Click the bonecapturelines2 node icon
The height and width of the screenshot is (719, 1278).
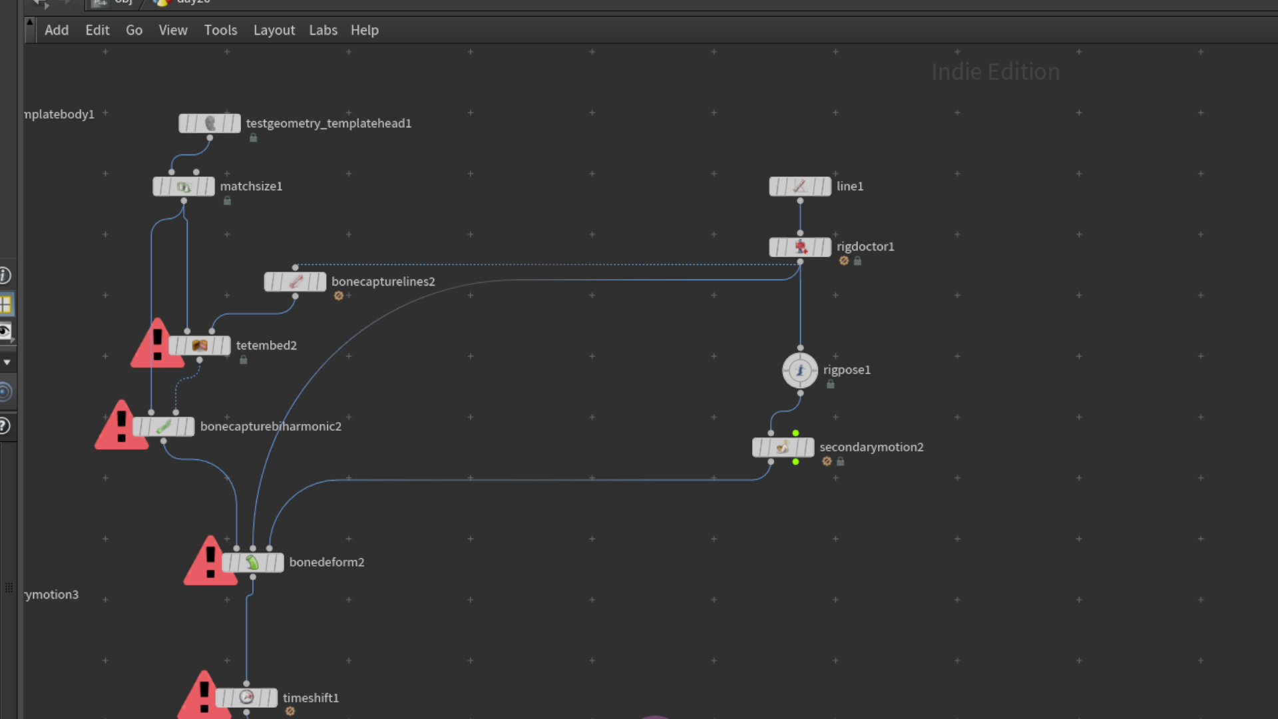tap(296, 282)
